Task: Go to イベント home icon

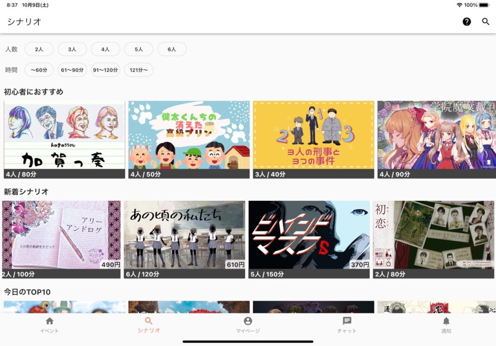Action: coord(49,325)
